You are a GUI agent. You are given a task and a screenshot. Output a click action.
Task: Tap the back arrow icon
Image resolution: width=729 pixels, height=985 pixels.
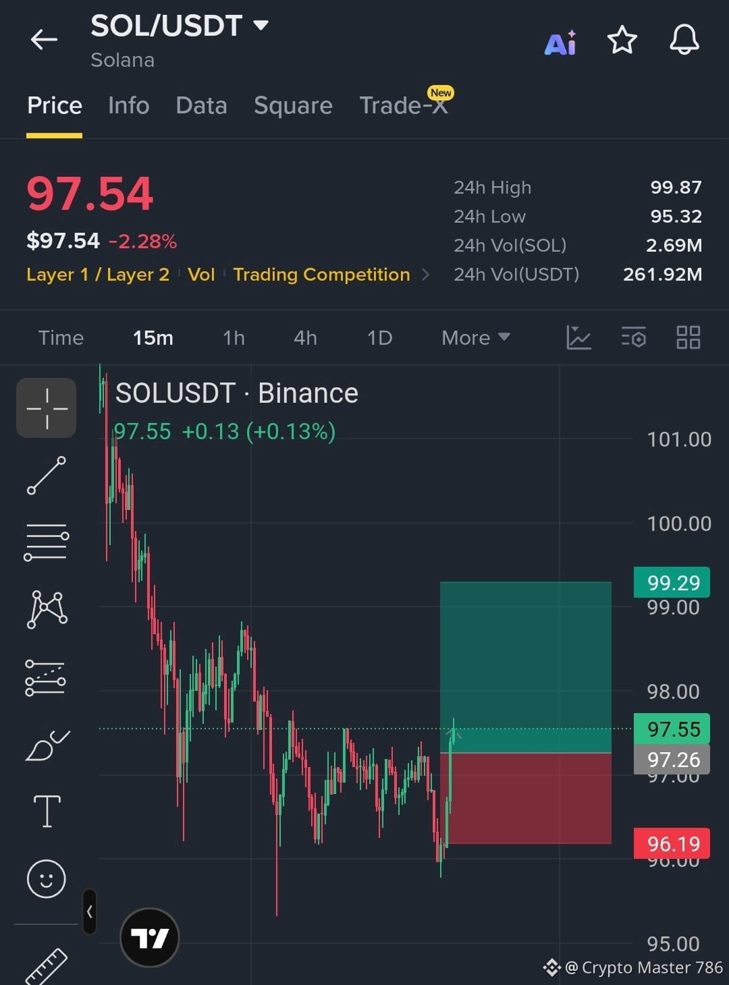[45, 40]
